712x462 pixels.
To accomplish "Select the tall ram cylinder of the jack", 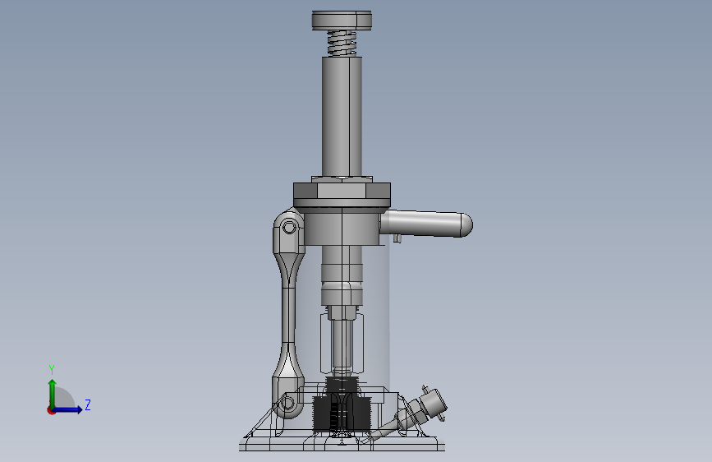I will pos(342,116).
